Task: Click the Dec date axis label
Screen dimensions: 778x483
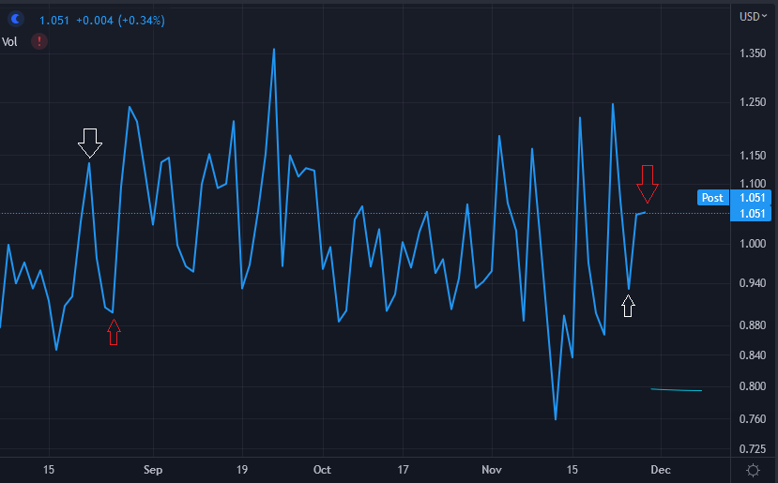Action: coord(661,470)
